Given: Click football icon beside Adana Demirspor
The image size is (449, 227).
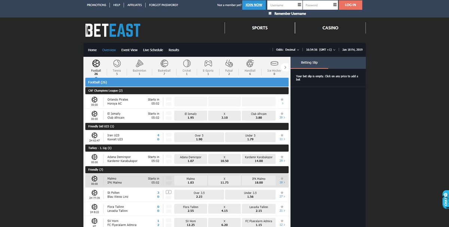Looking at the screenshot, I should coord(94,157).
